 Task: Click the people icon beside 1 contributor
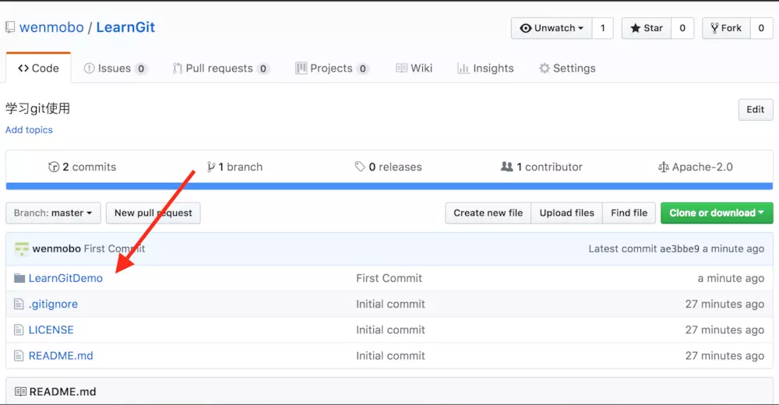[507, 167]
